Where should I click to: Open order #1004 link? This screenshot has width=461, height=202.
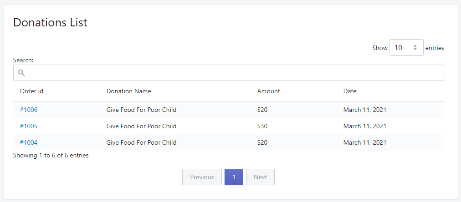coord(29,142)
